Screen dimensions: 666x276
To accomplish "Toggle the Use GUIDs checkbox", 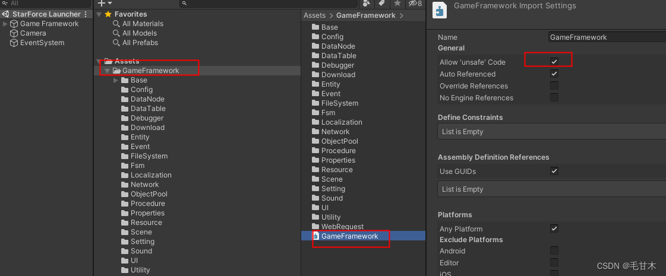I will pyautogui.click(x=554, y=171).
